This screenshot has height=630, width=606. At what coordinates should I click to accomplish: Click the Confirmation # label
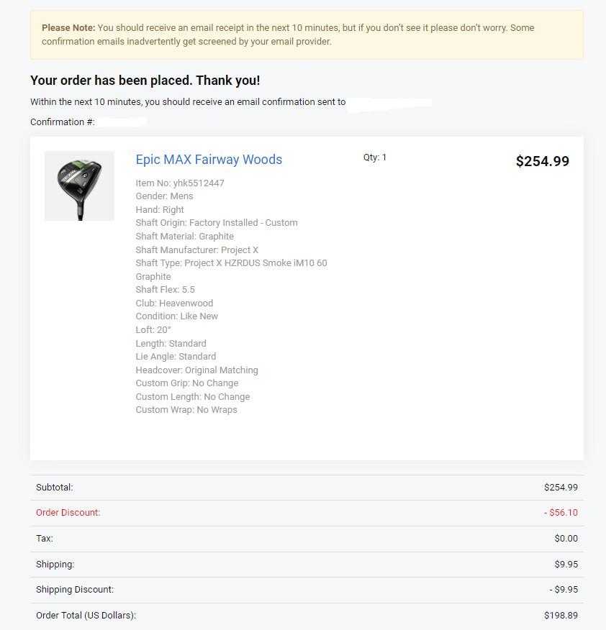63,122
